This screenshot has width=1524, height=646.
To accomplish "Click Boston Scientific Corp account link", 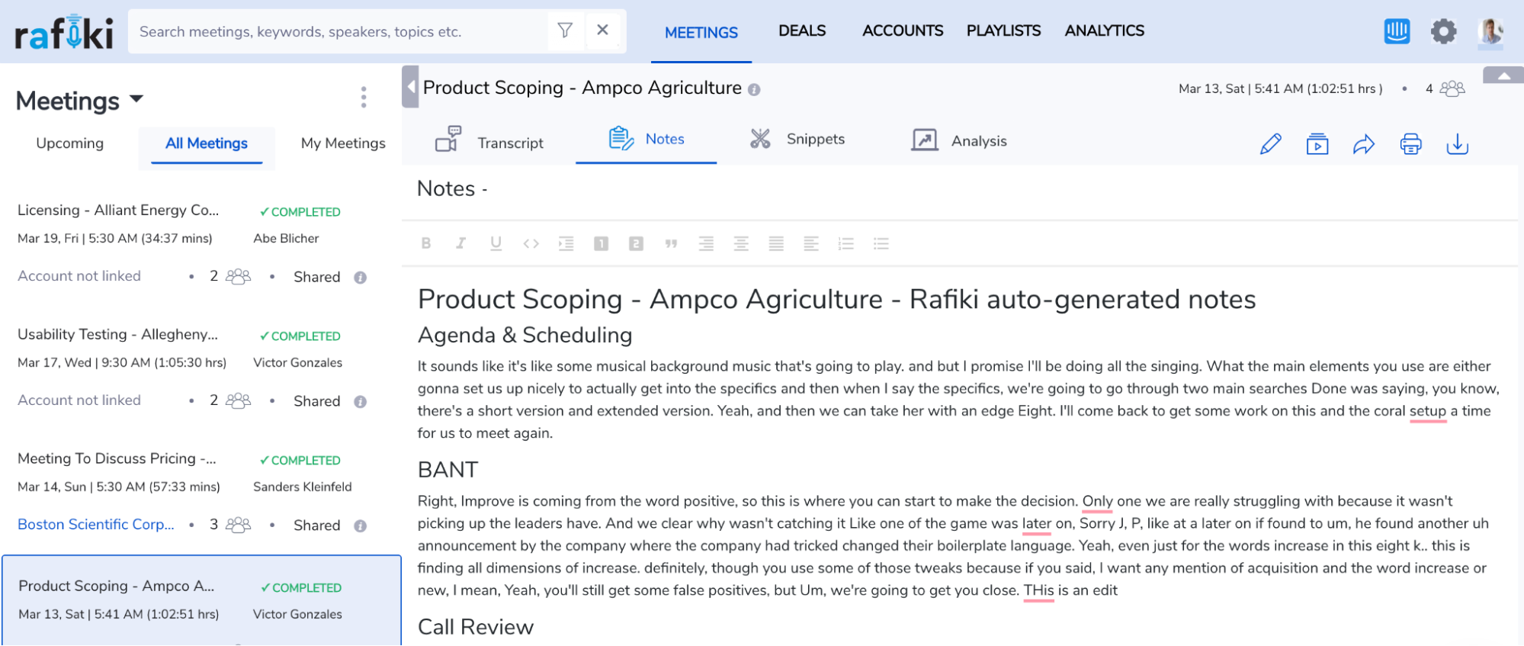I will coord(96,524).
